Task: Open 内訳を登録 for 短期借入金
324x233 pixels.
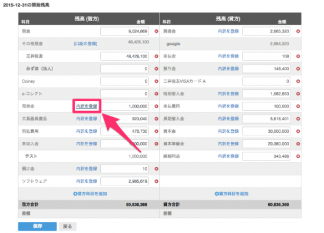Action: 229,94
